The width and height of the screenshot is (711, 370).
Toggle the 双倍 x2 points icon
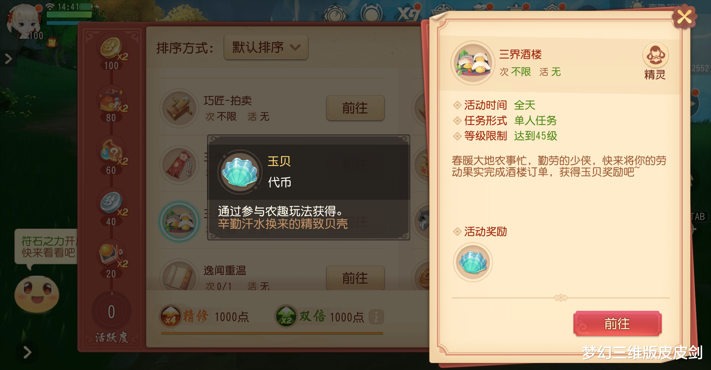tap(286, 316)
